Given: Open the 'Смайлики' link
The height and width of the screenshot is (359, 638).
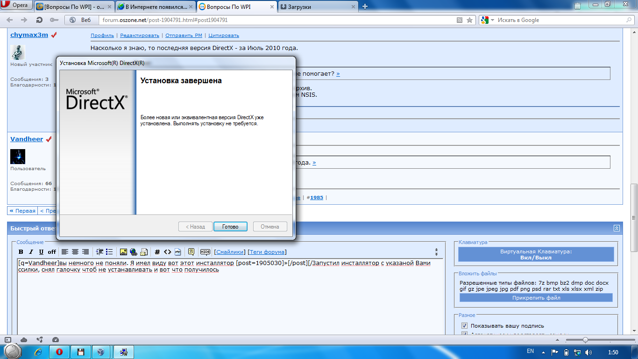Looking at the screenshot, I should pyautogui.click(x=229, y=252).
